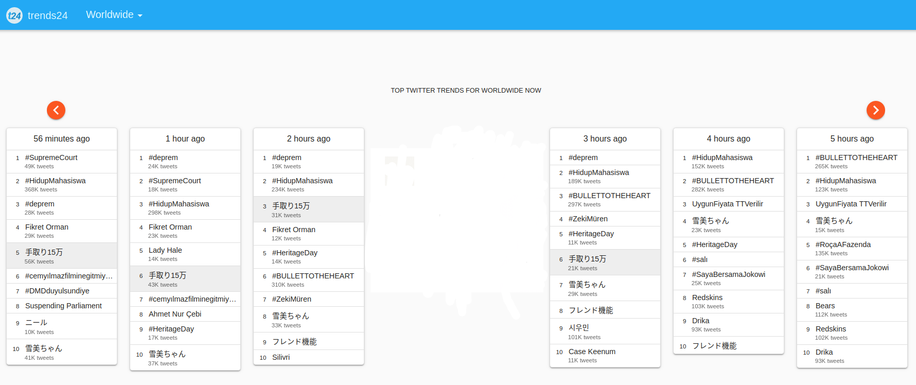Click the 3 hours ago column header
Screen dimensions: 916x385
click(605, 139)
